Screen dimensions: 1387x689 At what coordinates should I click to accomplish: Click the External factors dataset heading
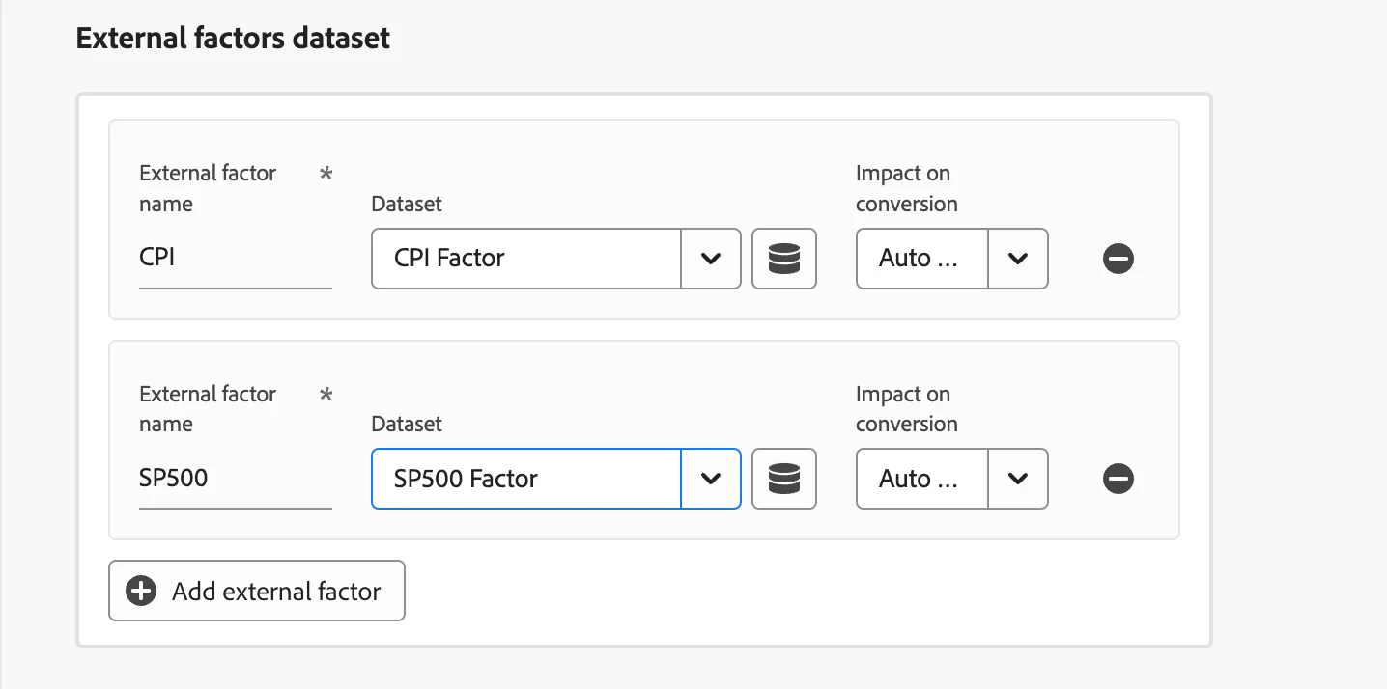tap(233, 39)
